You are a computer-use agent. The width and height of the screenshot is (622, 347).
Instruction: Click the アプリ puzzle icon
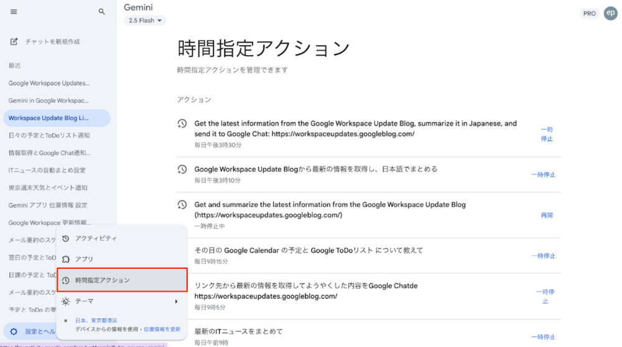click(x=66, y=259)
